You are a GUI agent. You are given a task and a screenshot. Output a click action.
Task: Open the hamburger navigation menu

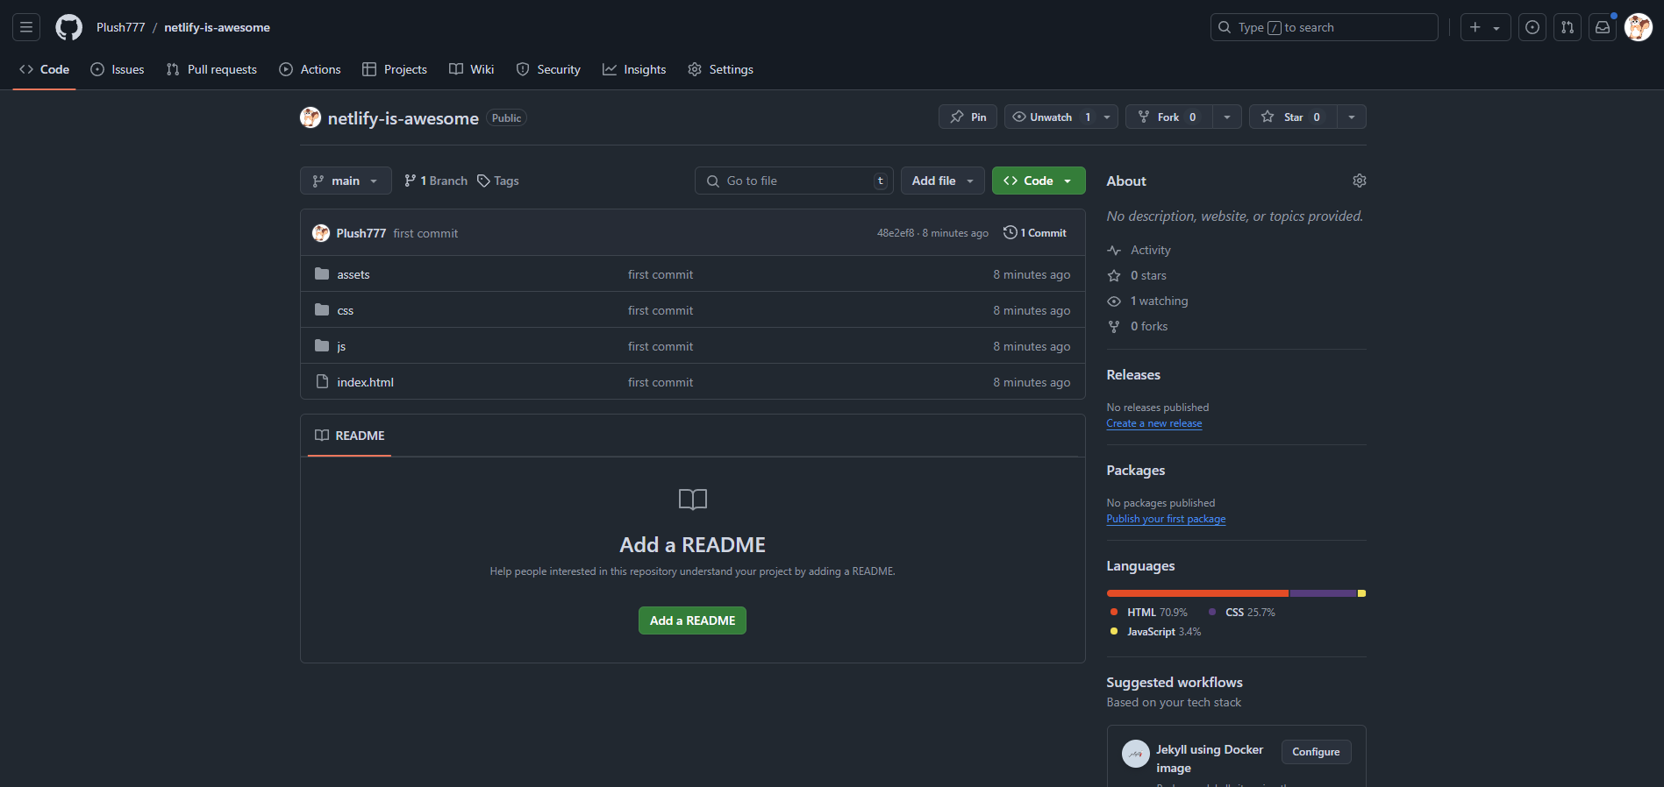(x=26, y=27)
